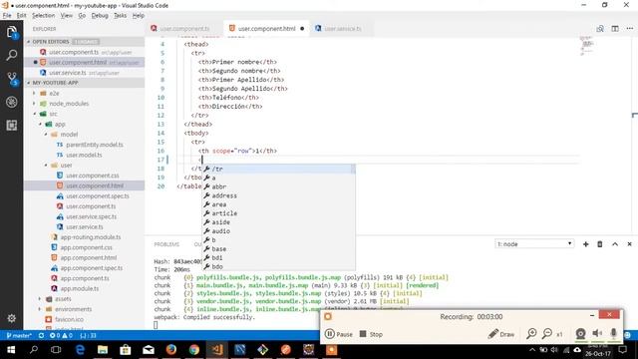Select audio suggestion in autocomplete list

click(x=279, y=230)
